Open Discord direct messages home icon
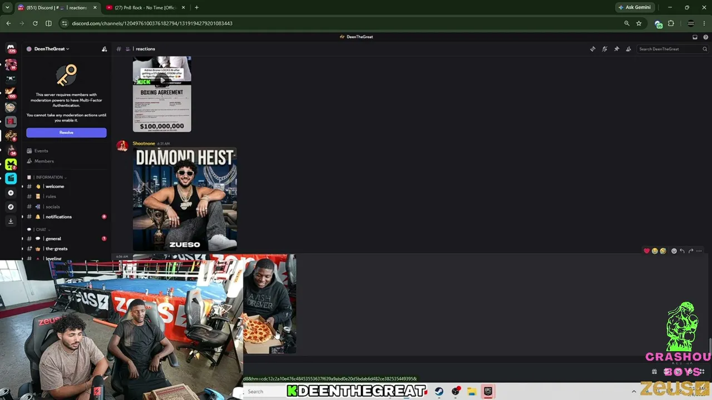The height and width of the screenshot is (400, 712). [x=11, y=49]
